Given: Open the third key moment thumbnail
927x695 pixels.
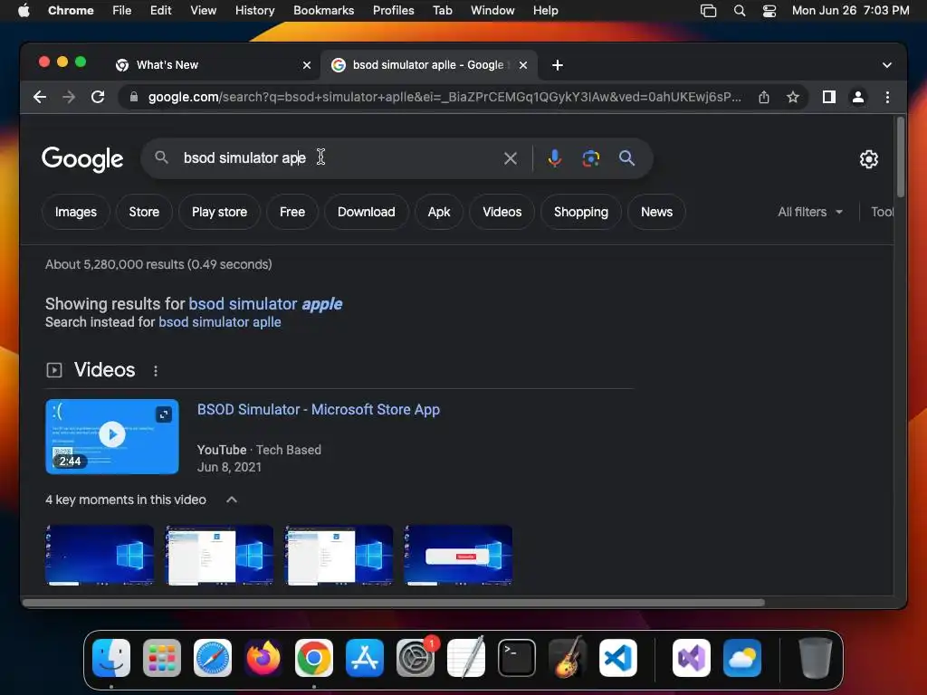Looking at the screenshot, I should 339,555.
